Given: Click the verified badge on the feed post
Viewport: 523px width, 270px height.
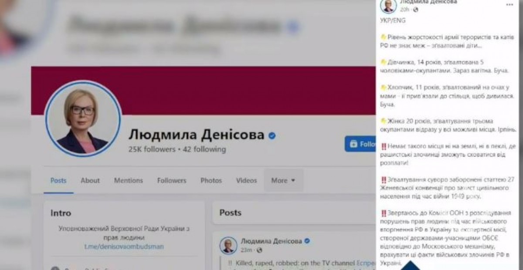Looking at the screenshot, I should click(307, 241).
